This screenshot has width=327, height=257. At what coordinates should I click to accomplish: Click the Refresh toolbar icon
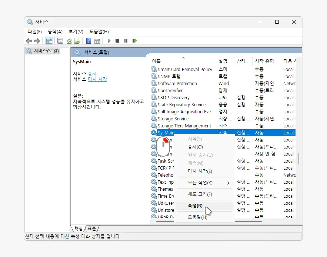tap(69, 41)
